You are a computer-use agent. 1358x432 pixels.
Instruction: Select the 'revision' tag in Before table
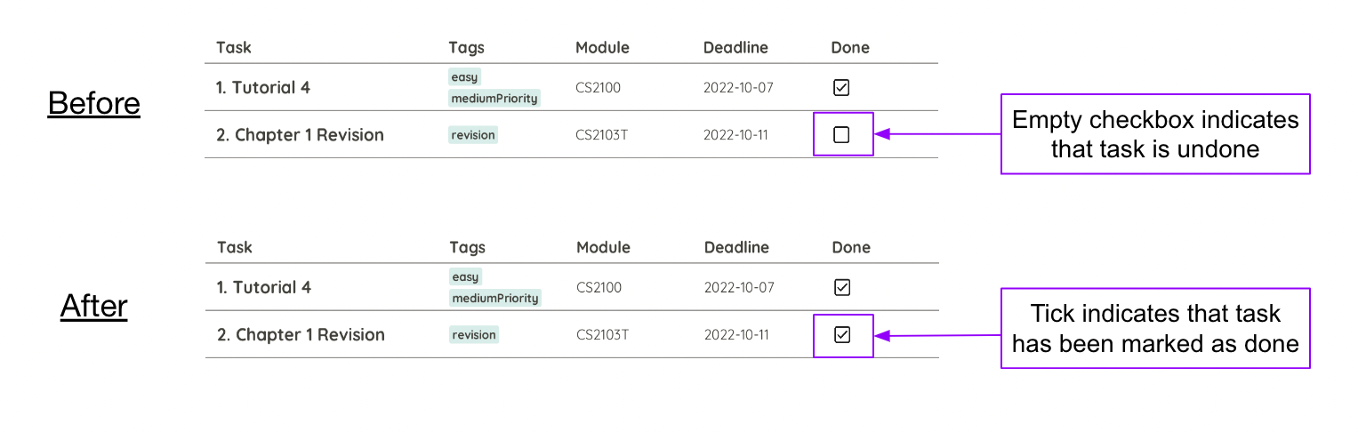[473, 135]
